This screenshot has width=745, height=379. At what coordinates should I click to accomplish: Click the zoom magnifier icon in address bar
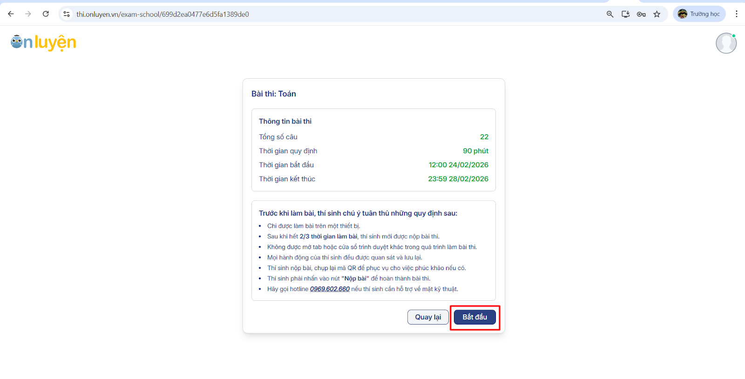tap(610, 14)
